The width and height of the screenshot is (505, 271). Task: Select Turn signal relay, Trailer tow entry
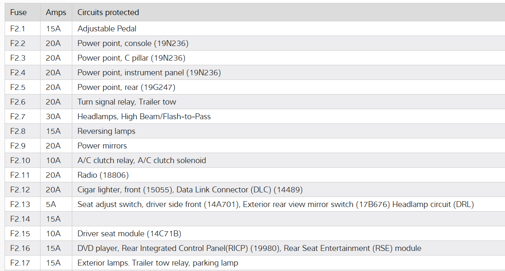pos(127,102)
